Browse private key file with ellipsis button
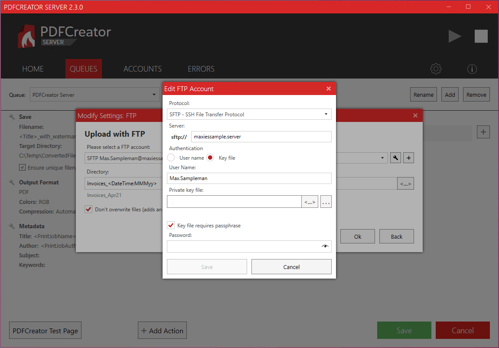Image resolution: width=499 pixels, height=348 pixels. (x=326, y=202)
